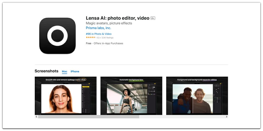Switch to the iPhone screenshots tab

tap(75, 72)
